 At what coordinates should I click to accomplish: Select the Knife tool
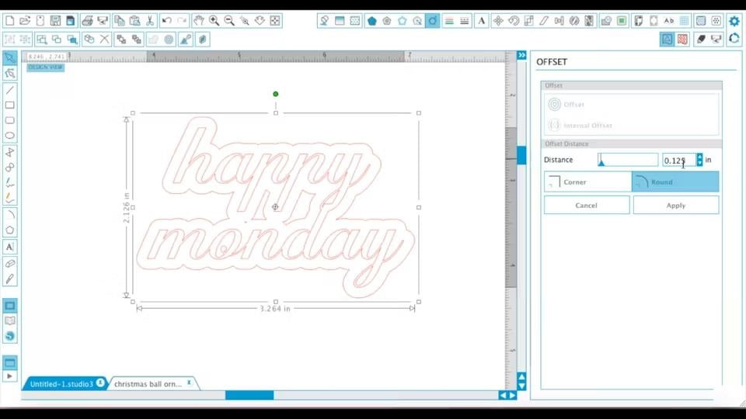9,279
